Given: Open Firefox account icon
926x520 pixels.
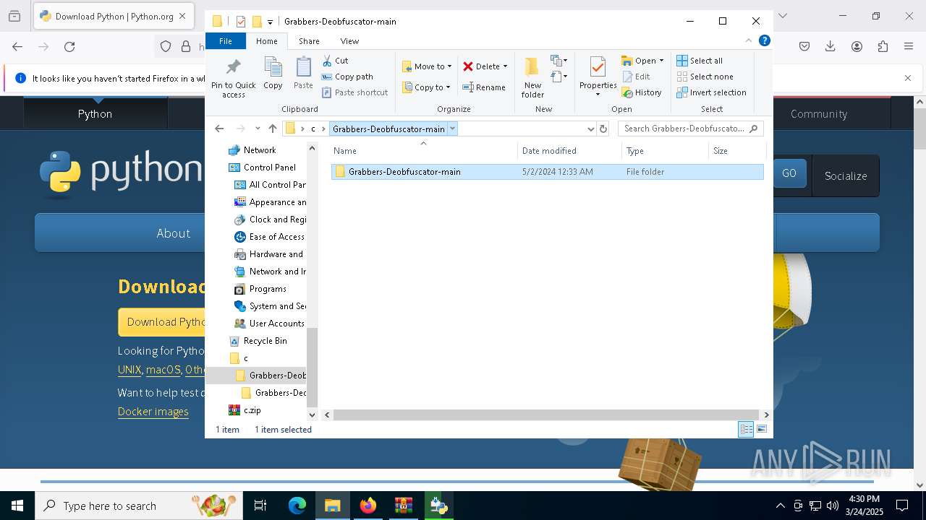Looking at the screenshot, I should click(857, 47).
